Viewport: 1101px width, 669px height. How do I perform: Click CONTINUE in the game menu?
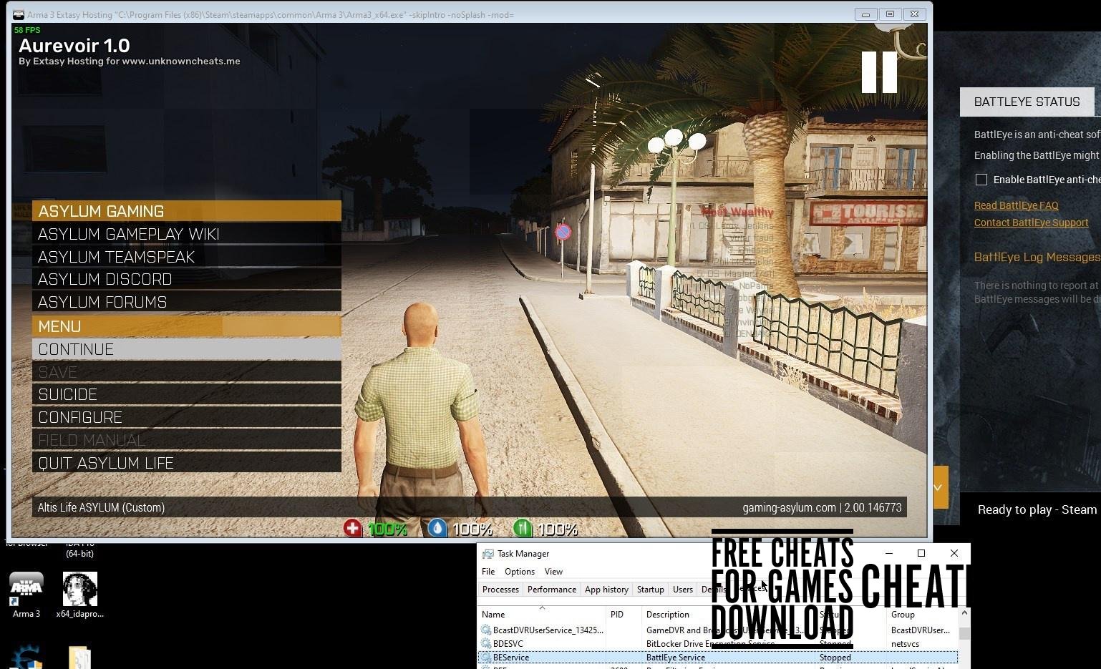[186, 349]
